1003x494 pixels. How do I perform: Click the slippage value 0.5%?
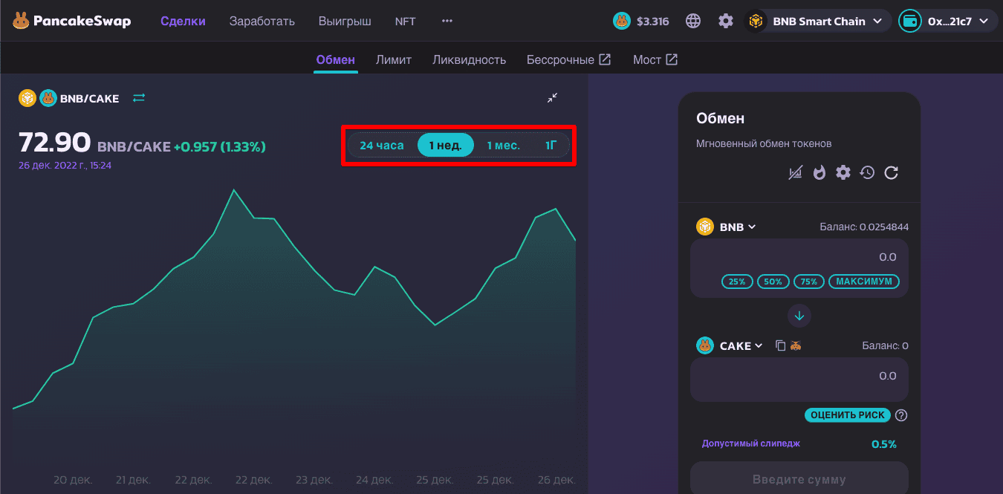click(884, 444)
